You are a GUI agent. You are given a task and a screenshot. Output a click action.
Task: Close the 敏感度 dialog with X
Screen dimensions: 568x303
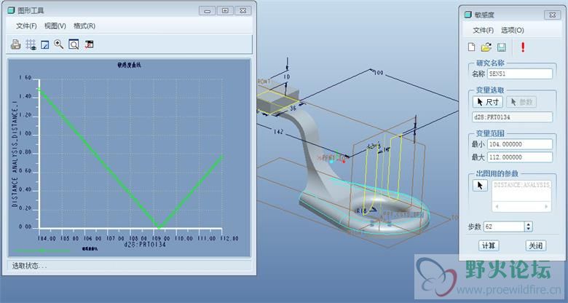553,15
